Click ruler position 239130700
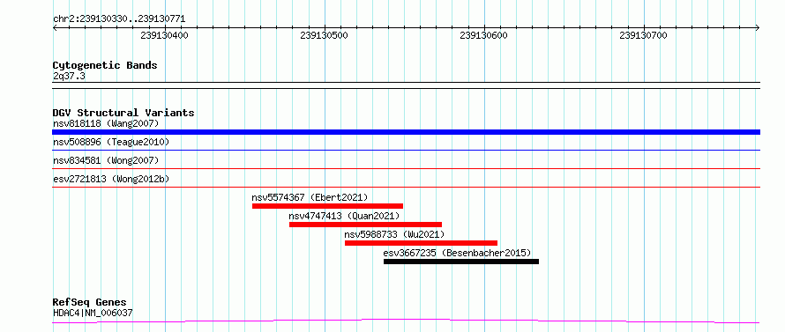 tap(643, 35)
